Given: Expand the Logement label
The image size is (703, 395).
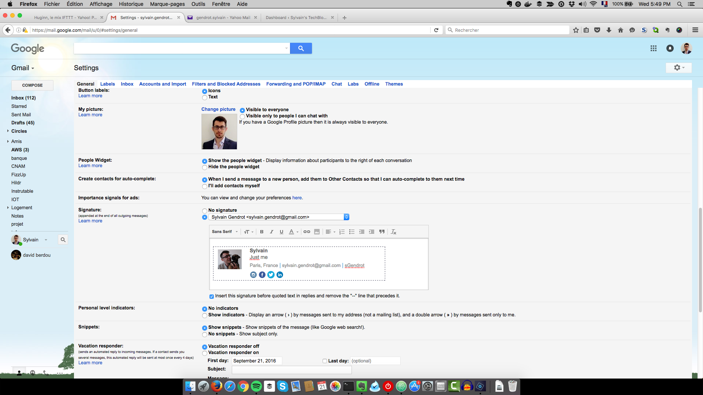Looking at the screenshot, I should pos(8,207).
